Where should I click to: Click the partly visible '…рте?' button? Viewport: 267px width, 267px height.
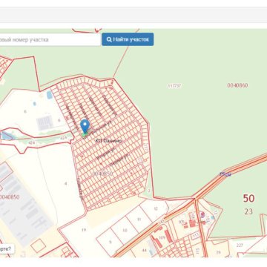pyautogui.click(x=7, y=248)
